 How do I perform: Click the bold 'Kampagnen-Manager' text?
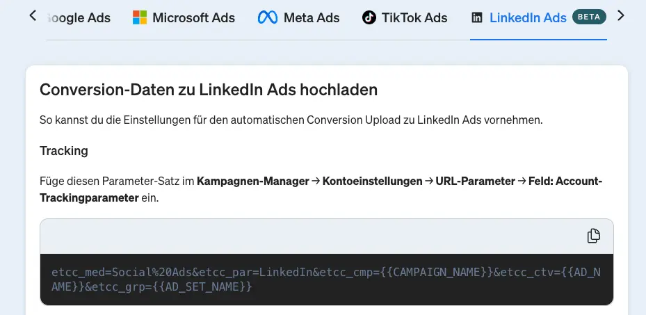(252, 181)
